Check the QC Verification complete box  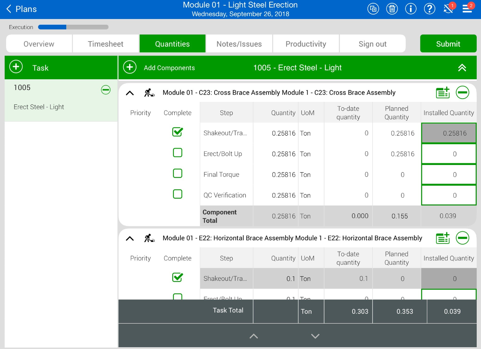(178, 194)
